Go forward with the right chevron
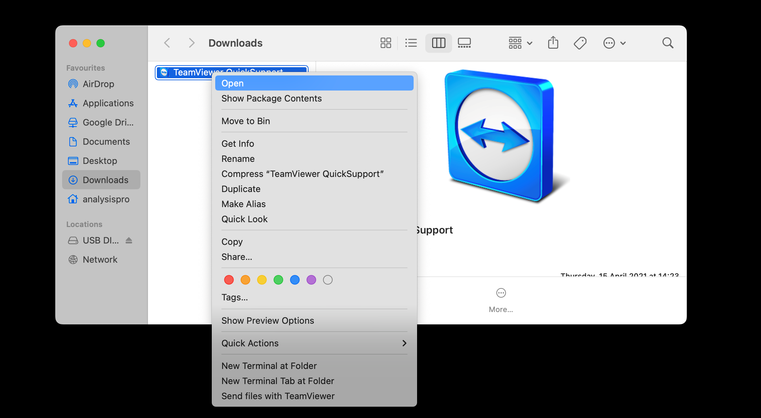 [192, 43]
